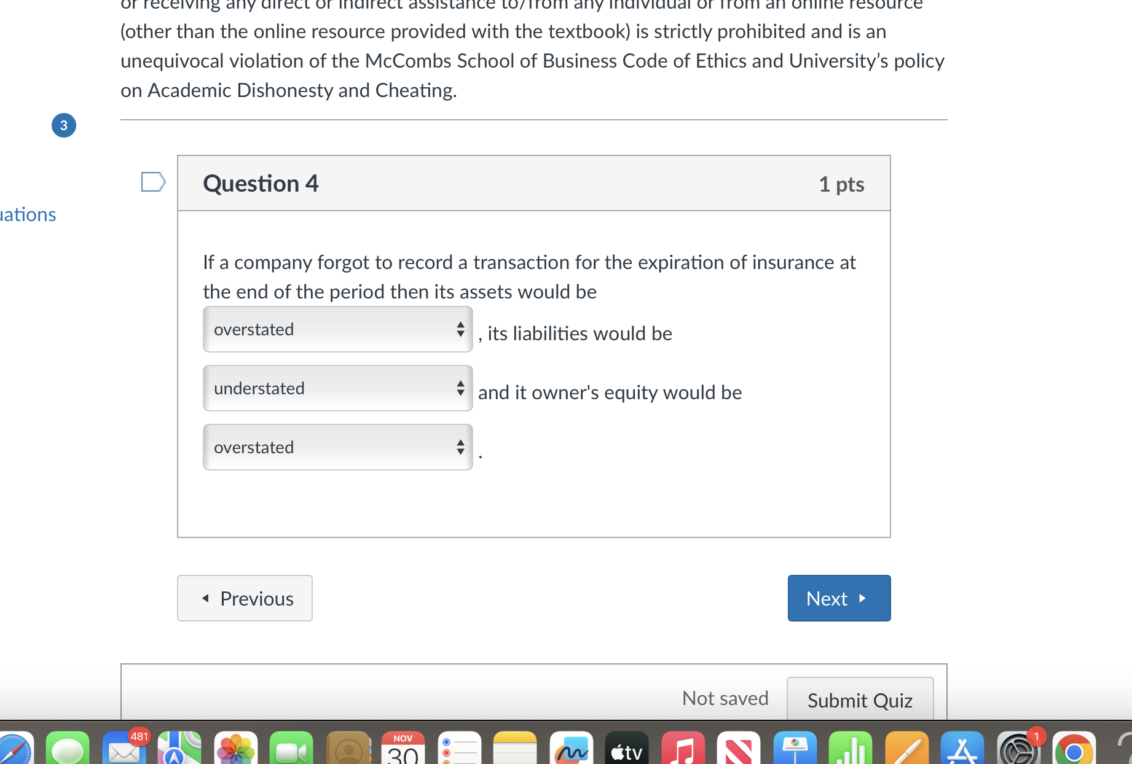Launch Google Chrome from the dock
Screen dimensions: 1132x764
pos(1074,749)
